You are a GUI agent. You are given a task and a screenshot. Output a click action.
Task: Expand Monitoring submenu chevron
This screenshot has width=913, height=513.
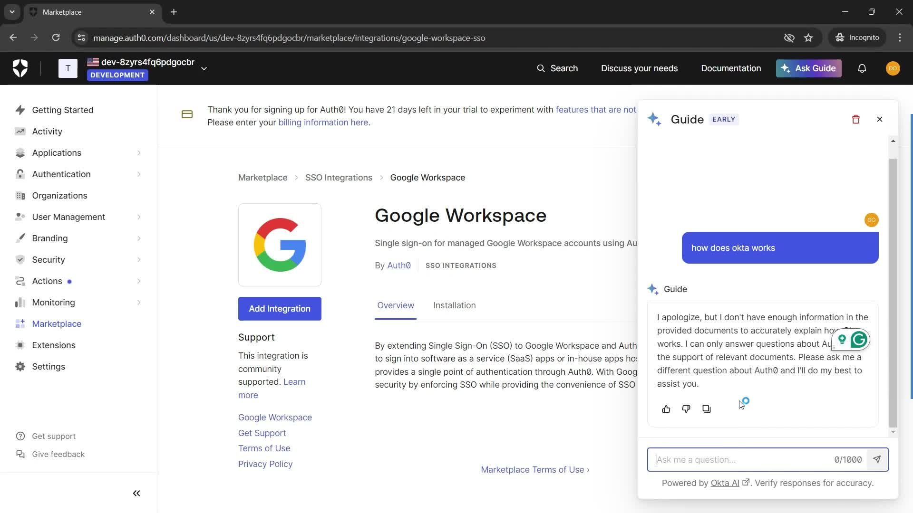pyautogui.click(x=139, y=303)
